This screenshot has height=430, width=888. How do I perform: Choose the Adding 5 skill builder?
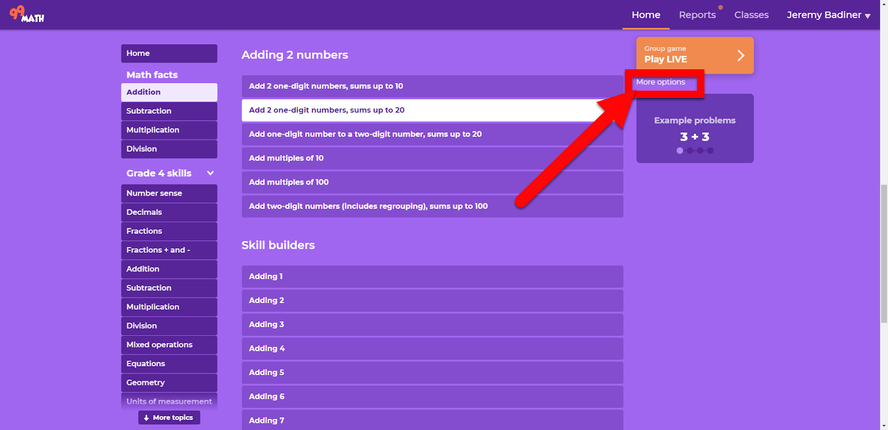[432, 372]
